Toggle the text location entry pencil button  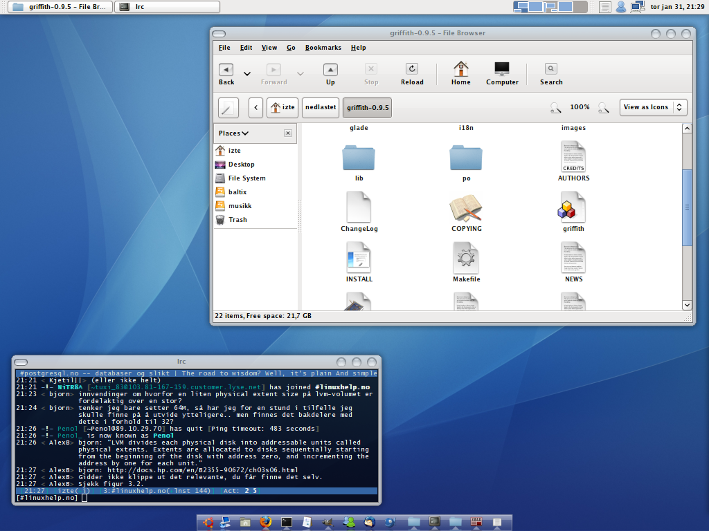228,107
